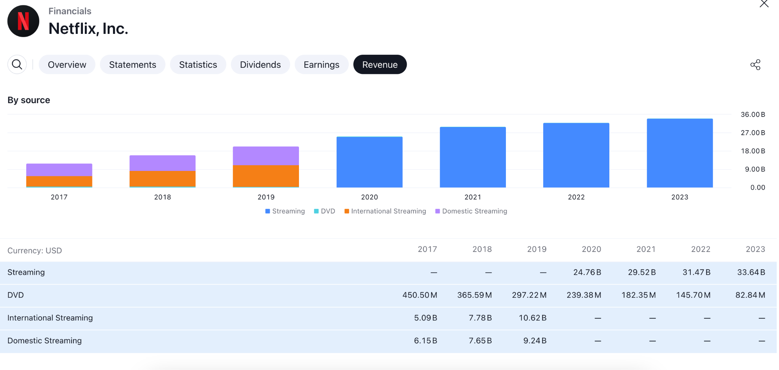Click the 2023 Streaming bar in chart
Viewport: 779px width, 370px height.
[x=680, y=153]
